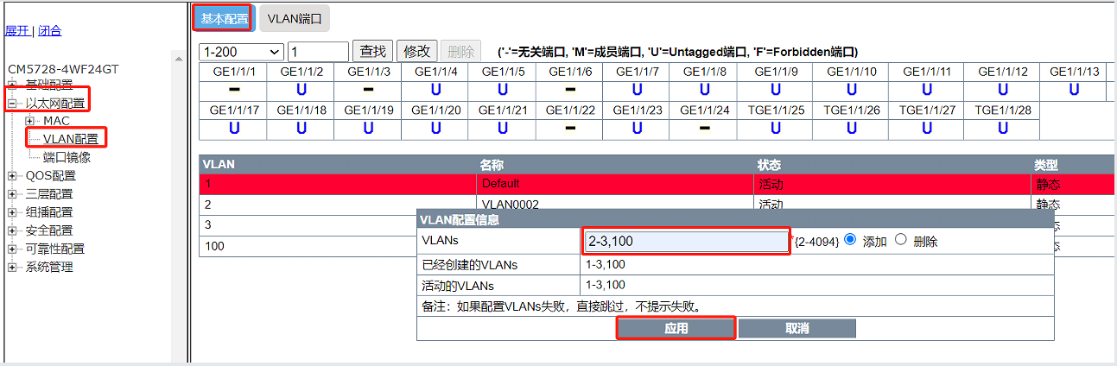Toggle GE1/1/10 port status icon

point(851,89)
